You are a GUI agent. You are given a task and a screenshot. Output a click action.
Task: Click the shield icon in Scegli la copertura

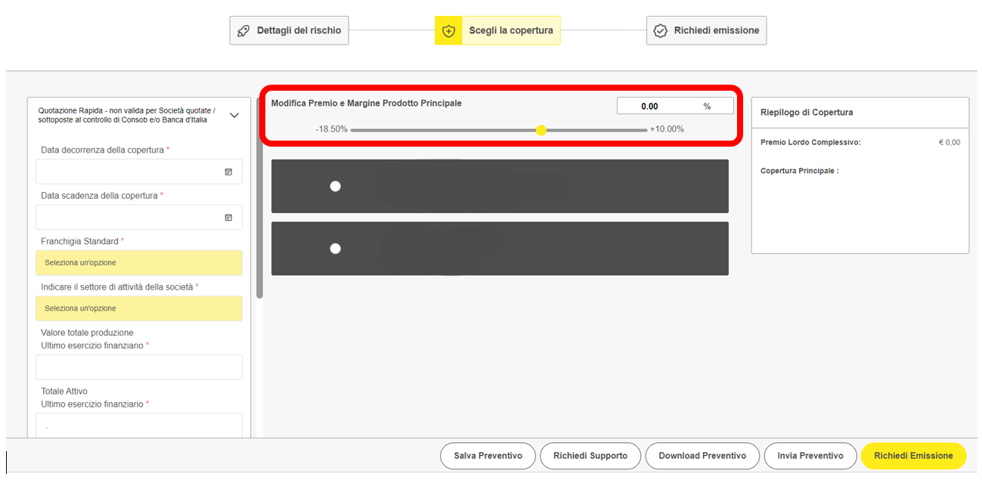(x=448, y=31)
